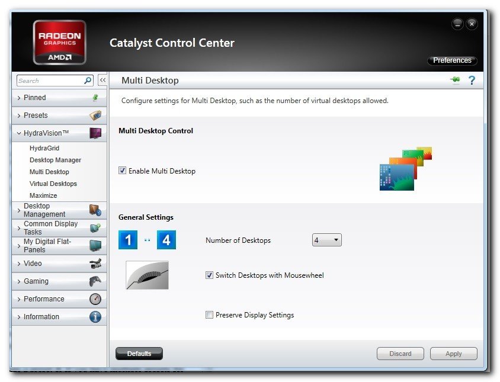This screenshot has height=382, width=500.
Task: Minimize the Catalyst Control Center window
Action: point(457,24)
